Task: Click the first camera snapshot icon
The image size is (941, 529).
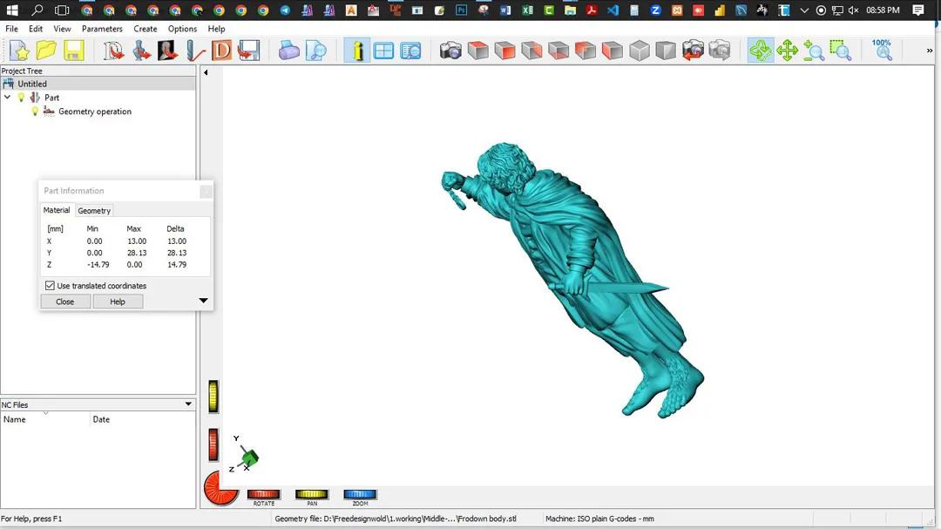Action: point(450,51)
